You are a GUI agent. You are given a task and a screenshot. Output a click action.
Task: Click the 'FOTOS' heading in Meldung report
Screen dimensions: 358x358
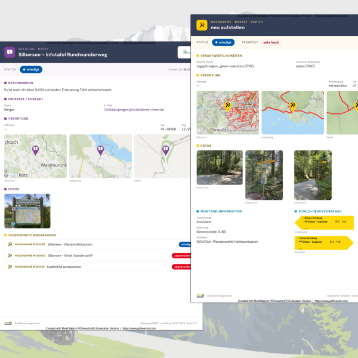tap(14, 189)
